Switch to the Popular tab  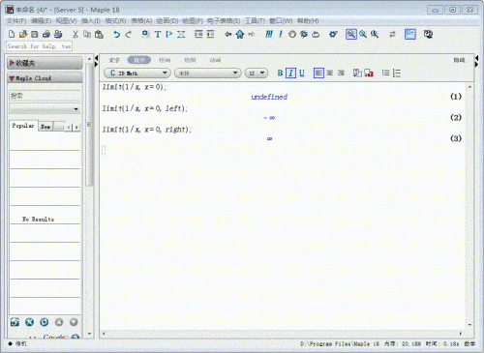23,126
